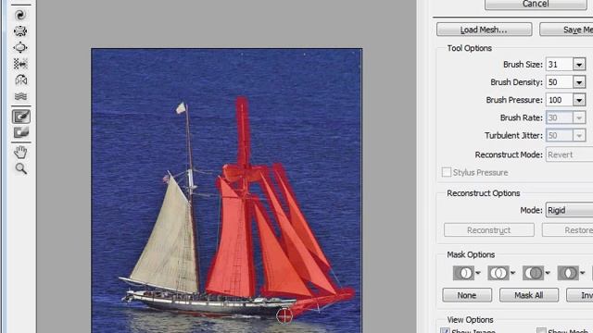Open Intersect with Selection mask option
Screen dimensions: 593x333
click(x=571, y=273)
